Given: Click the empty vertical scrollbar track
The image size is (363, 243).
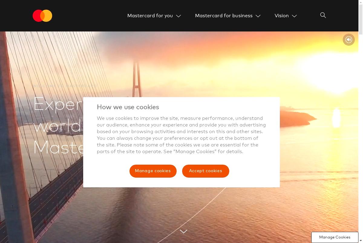Looking at the screenshot, I should 361,136.
